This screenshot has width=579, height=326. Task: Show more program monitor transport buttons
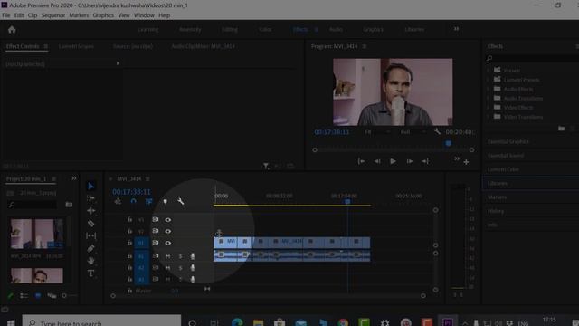[456, 159]
